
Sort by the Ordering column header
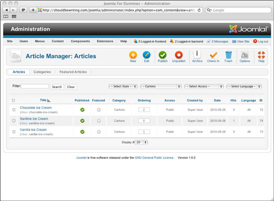pyautogui.click(x=144, y=100)
